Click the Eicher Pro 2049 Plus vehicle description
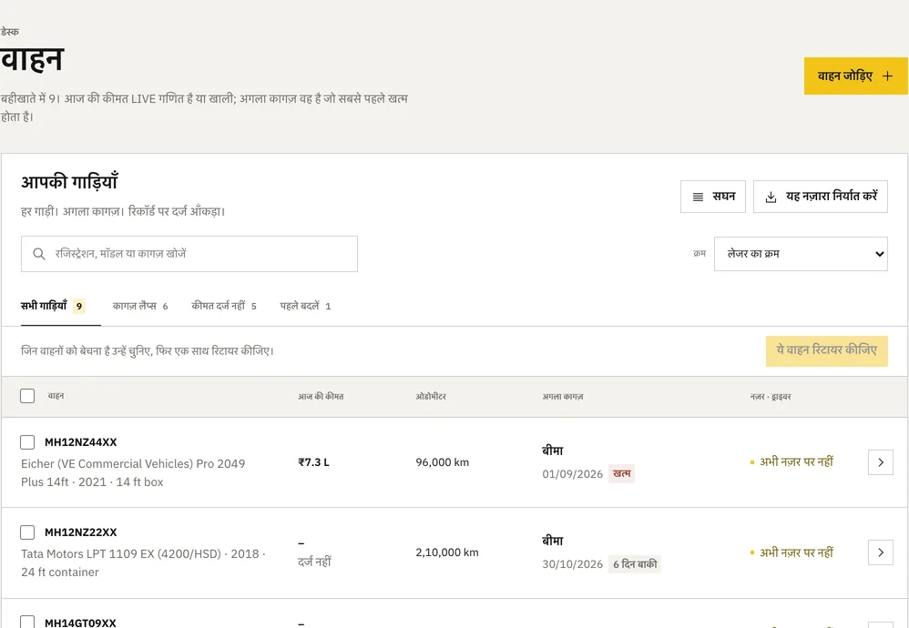Viewport: 909px width, 628px height. point(133,472)
